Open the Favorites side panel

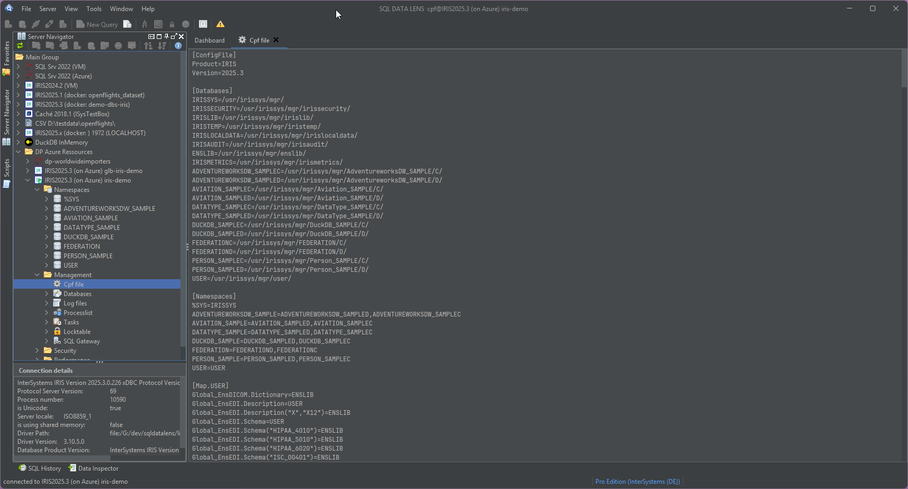[6, 58]
